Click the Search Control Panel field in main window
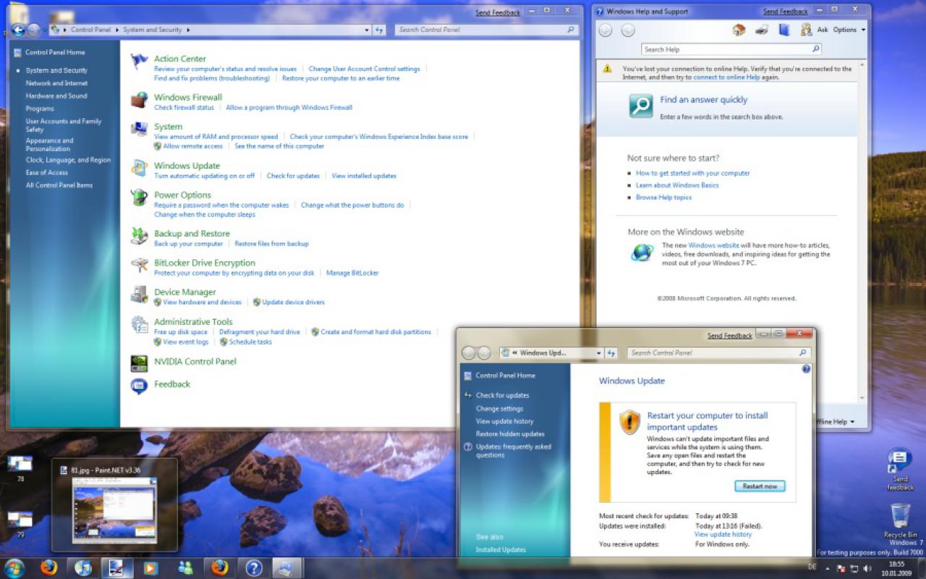Viewport: 926px width, 579px height. [486, 30]
